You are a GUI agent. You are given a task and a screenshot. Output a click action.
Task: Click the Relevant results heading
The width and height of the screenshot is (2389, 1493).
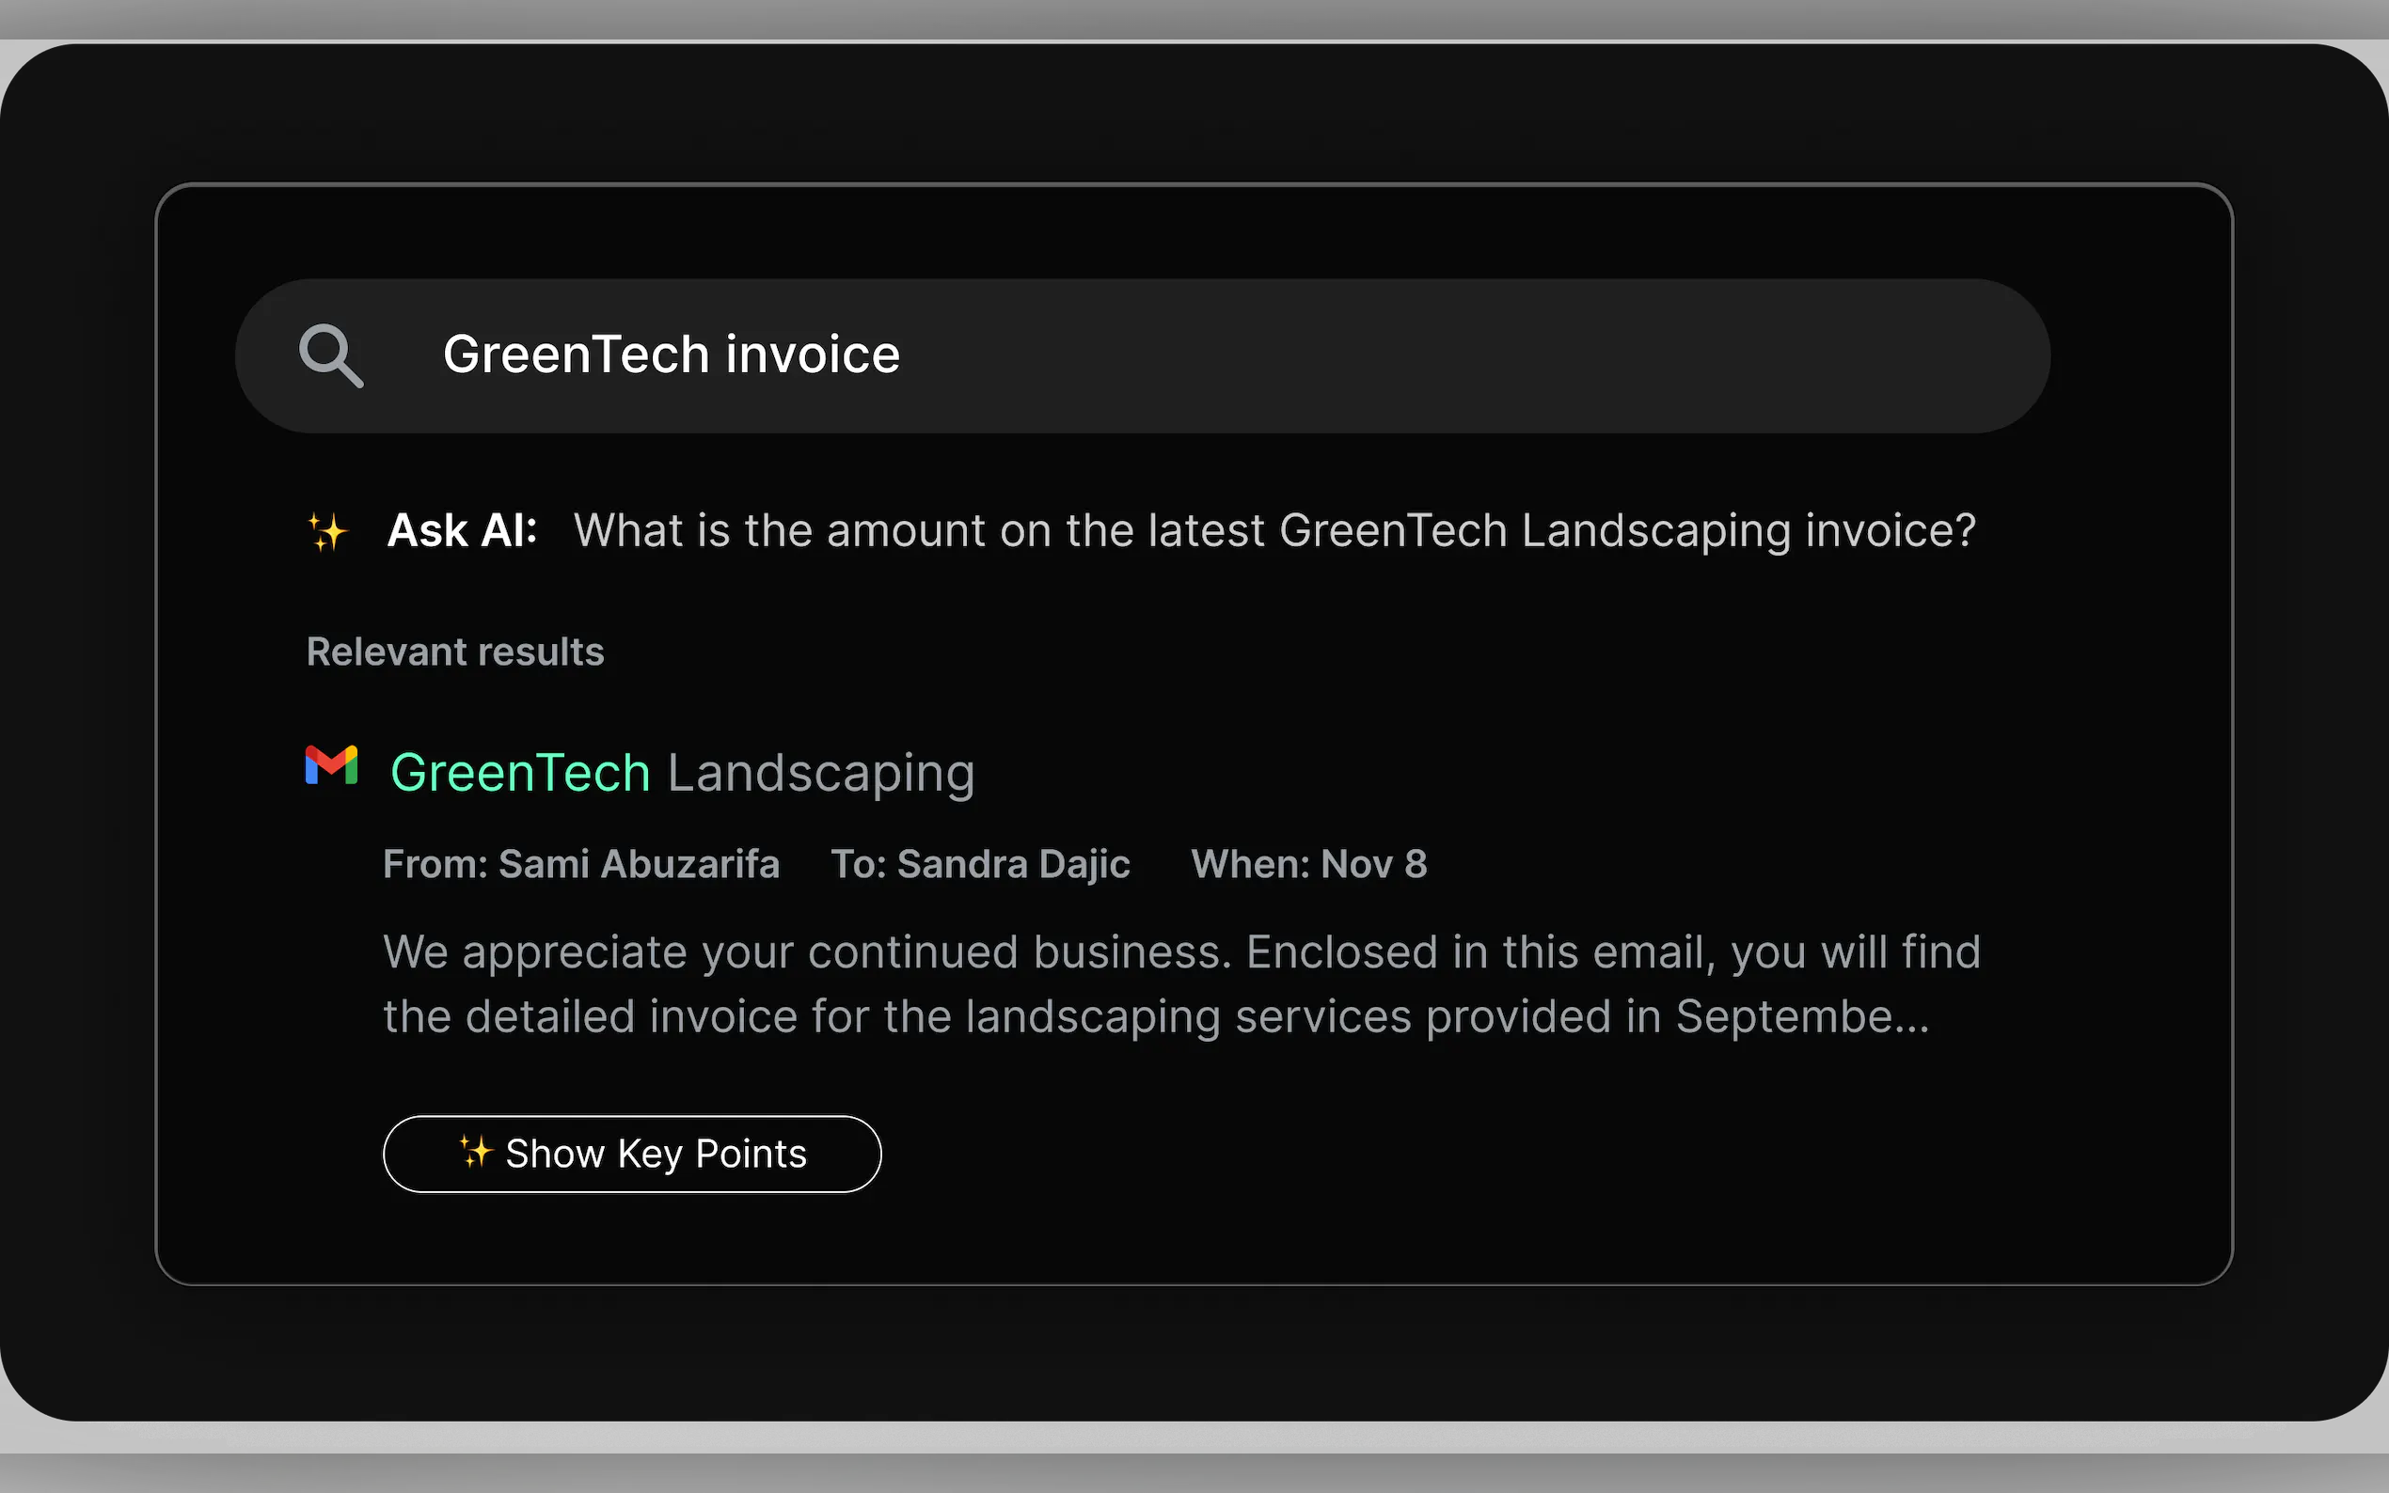click(x=455, y=652)
